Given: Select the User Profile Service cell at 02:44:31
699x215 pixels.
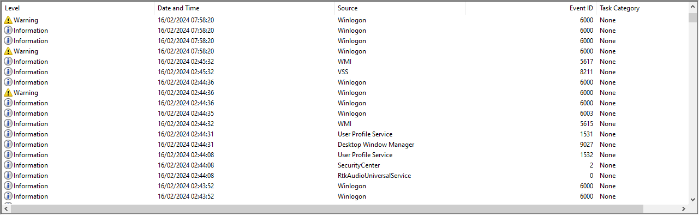Looking at the screenshot, I should pos(365,134).
